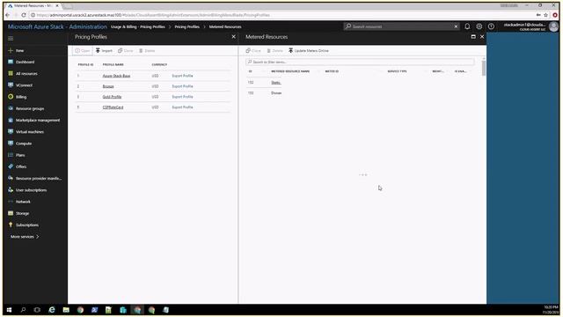
Task: Click the user account avatar
Action: (553, 27)
